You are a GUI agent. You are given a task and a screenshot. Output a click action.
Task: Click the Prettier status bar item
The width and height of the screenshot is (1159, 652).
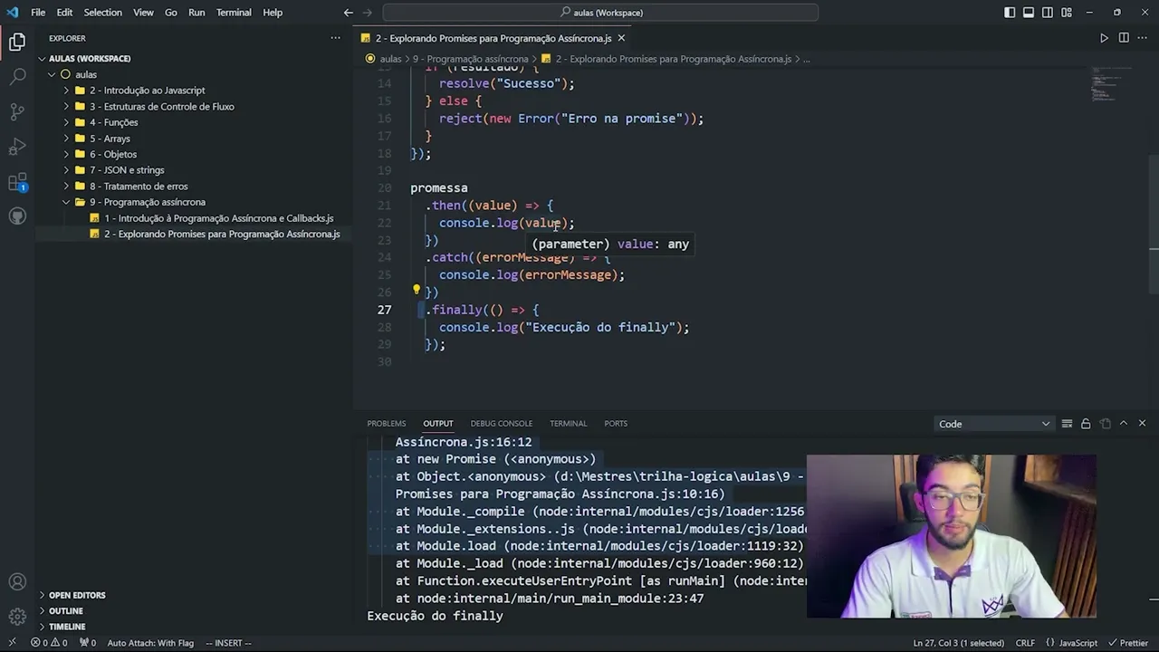[1127, 643]
